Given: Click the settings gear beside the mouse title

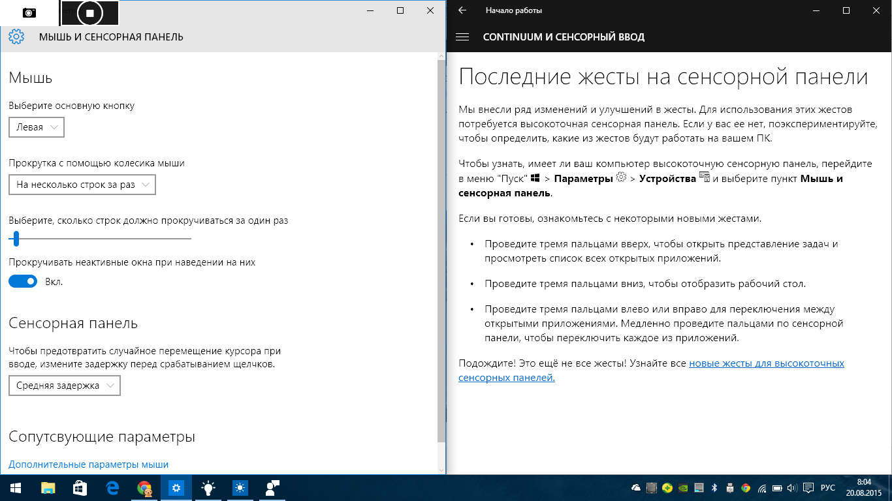Looking at the screenshot, I should point(16,37).
